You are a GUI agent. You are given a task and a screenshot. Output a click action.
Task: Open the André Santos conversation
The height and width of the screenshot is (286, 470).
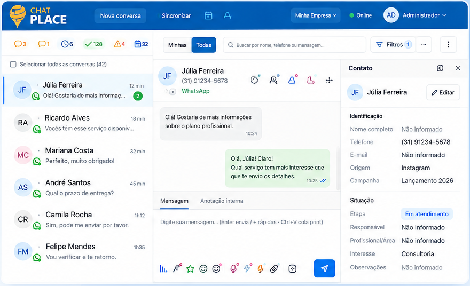pos(78,188)
